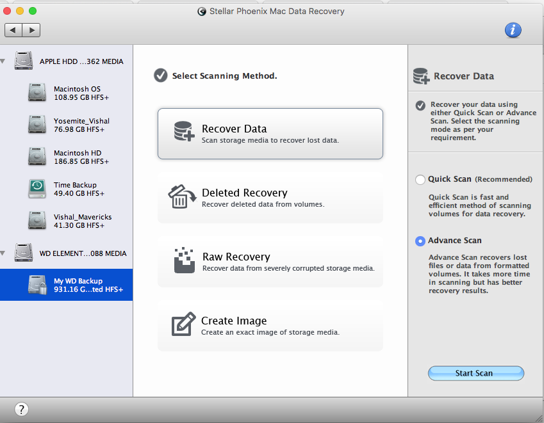Click the APPLE HDD drive icon
544x423 pixels.
tap(23, 61)
